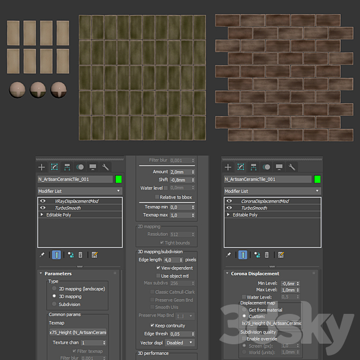Image resolution: width=360 pixels, height=360 pixels.
Task: Open Display tab in right command panel
Action: [279, 167]
